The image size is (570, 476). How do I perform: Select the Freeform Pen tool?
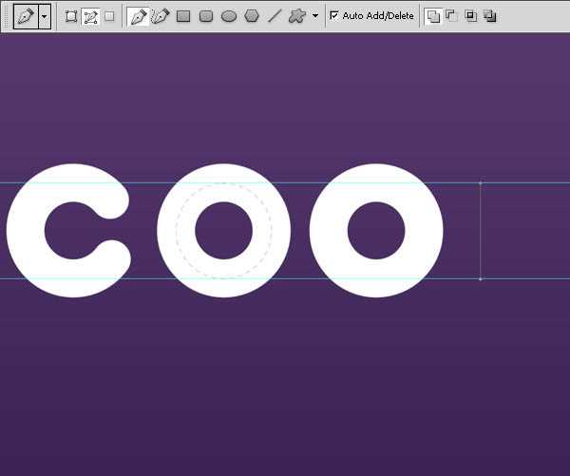[161, 16]
